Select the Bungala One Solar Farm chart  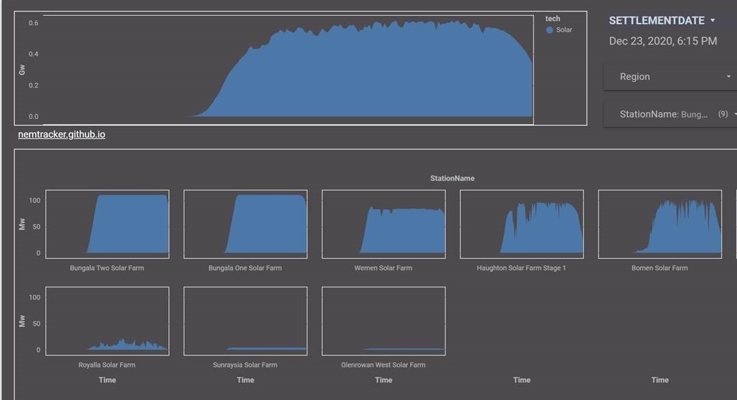pyautogui.click(x=245, y=224)
